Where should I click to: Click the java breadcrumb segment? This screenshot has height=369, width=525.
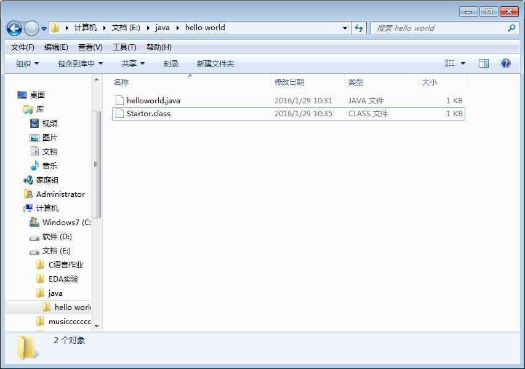click(x=162, y=28)
